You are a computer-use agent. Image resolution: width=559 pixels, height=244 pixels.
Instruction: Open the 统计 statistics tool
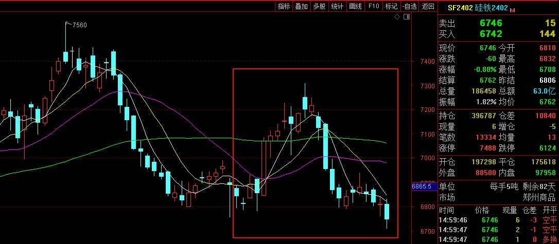[337, 6]
